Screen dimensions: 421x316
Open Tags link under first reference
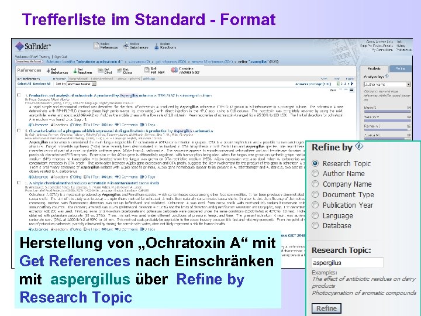click(148, 125)
